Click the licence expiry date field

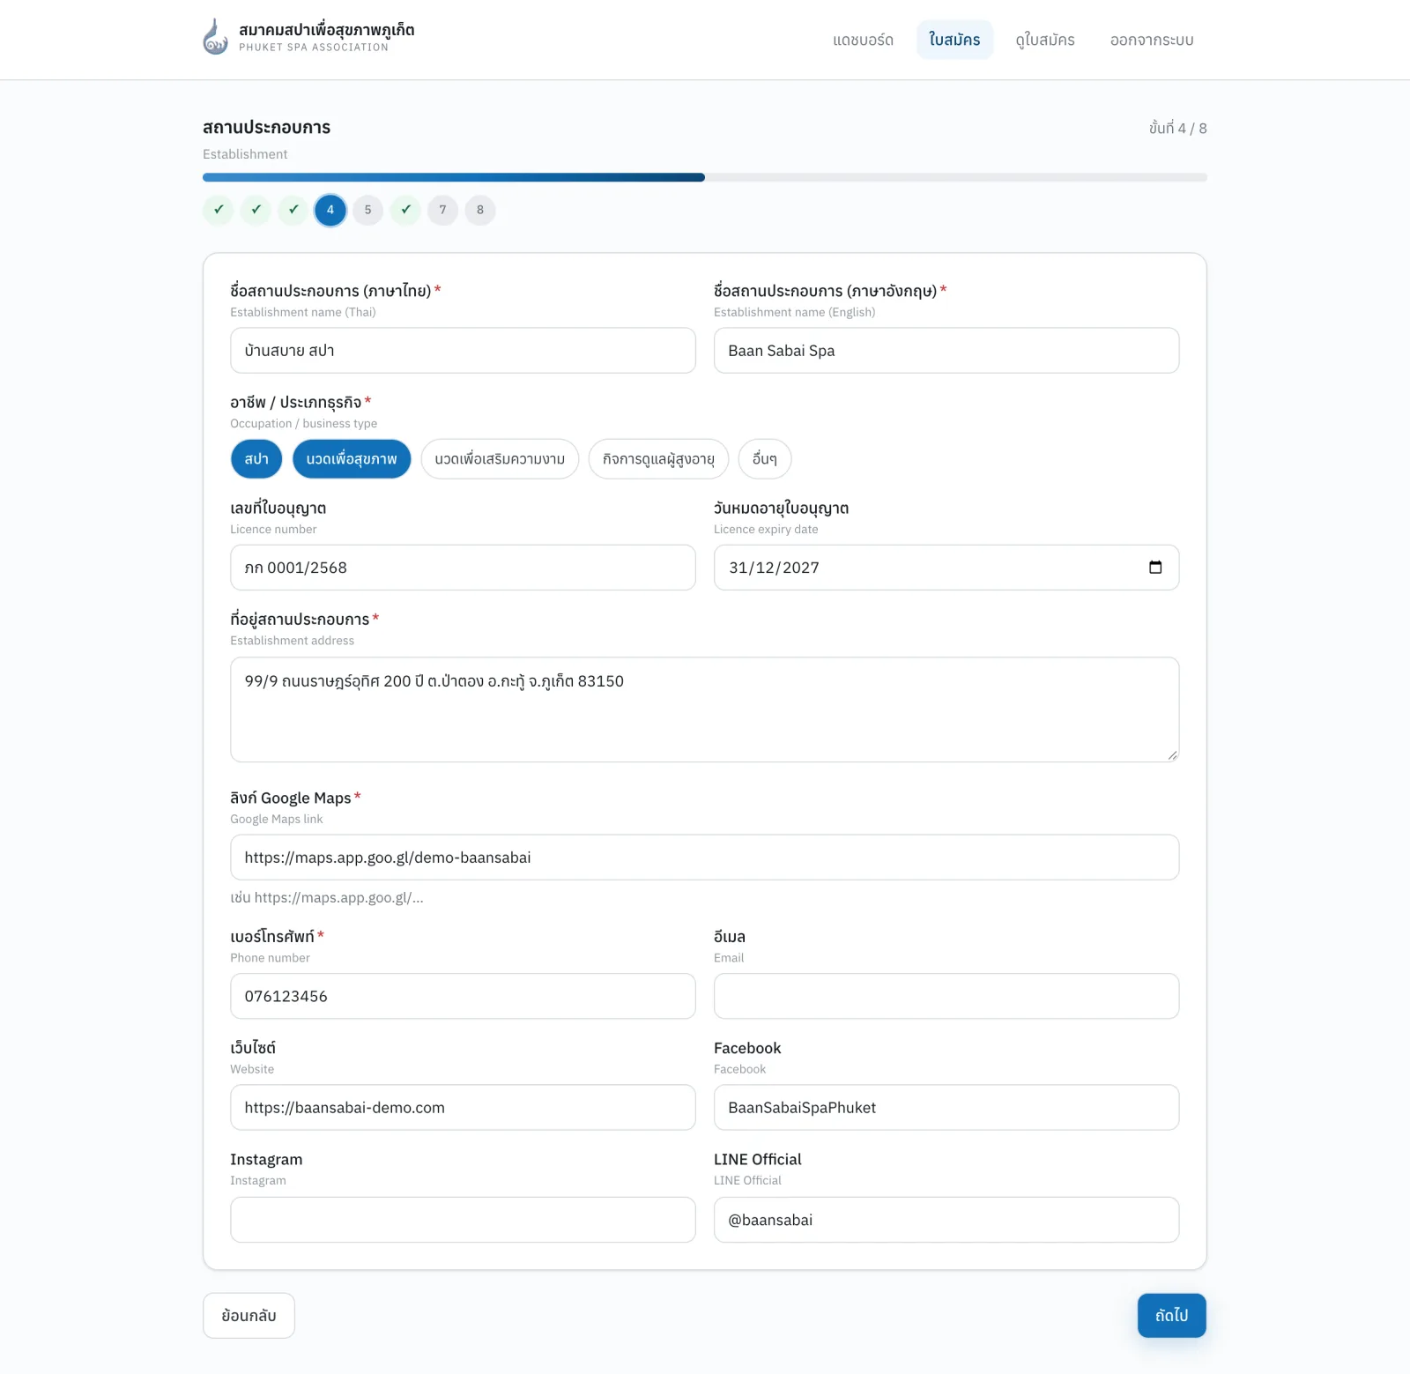(946, 568)
